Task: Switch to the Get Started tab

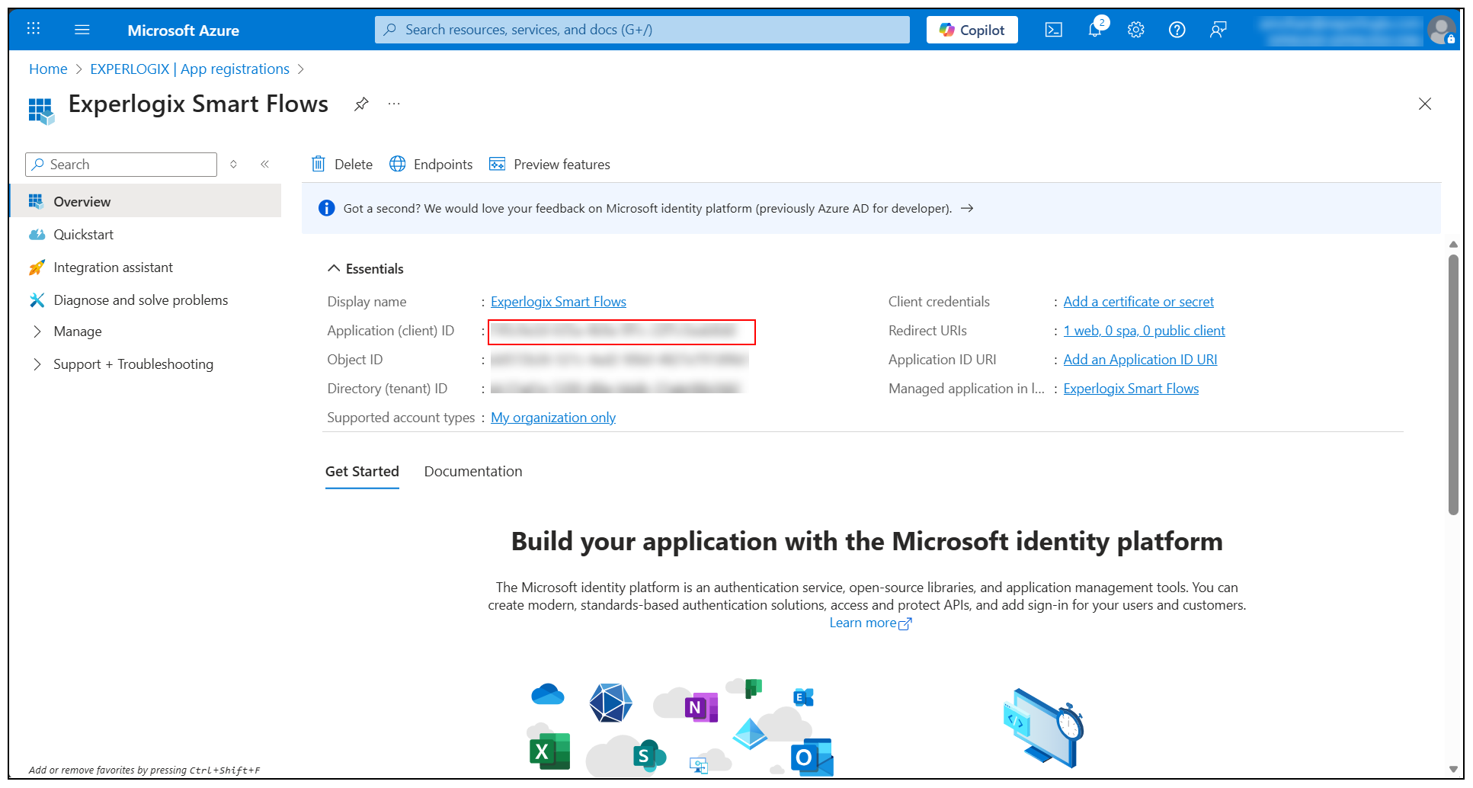Action: 362,471
